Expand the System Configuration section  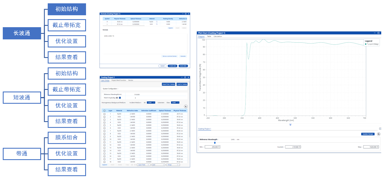click(x=110, y=89)
